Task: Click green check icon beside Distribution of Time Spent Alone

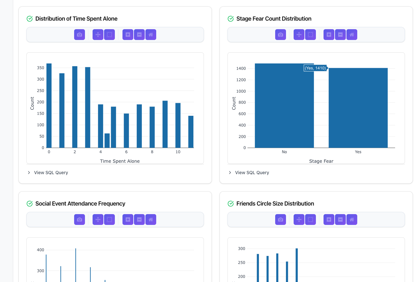Action: point(30,19)
